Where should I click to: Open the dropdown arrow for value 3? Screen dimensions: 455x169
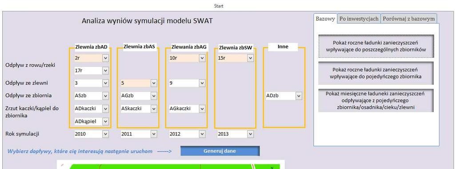click(105, 83)
